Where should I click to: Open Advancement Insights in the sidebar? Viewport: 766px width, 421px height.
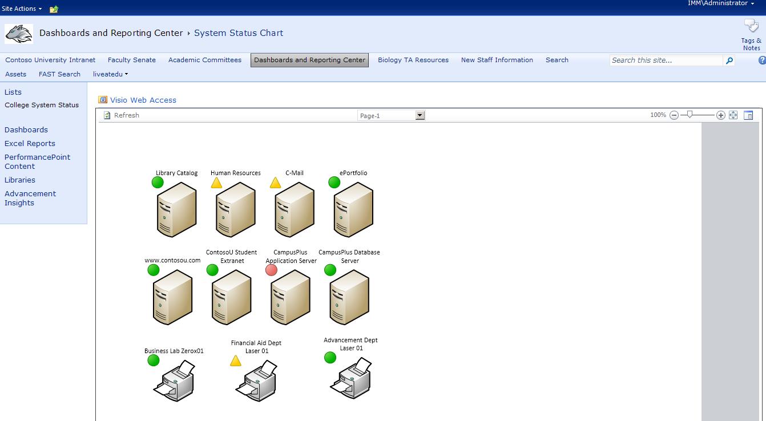point(30,198)
